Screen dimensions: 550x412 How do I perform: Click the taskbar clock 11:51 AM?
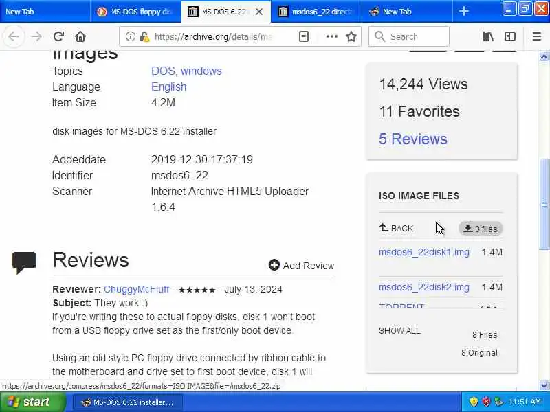525,402
